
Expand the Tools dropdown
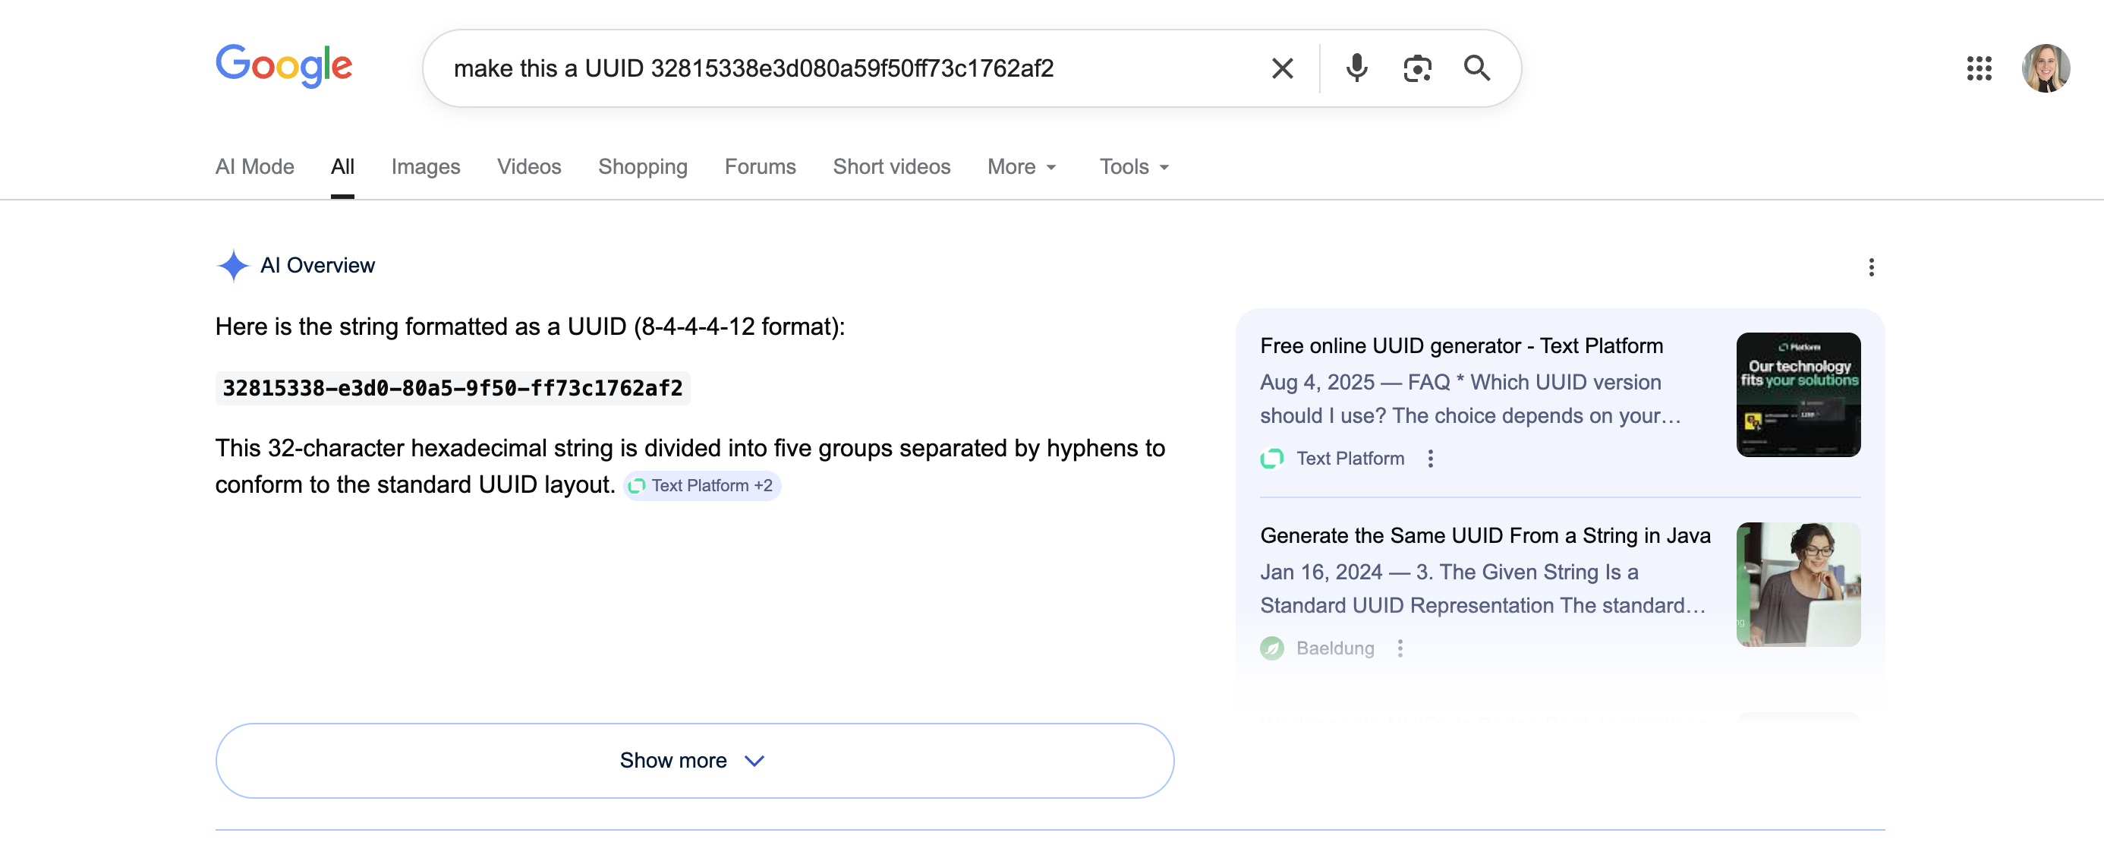tap(1135, 167)
